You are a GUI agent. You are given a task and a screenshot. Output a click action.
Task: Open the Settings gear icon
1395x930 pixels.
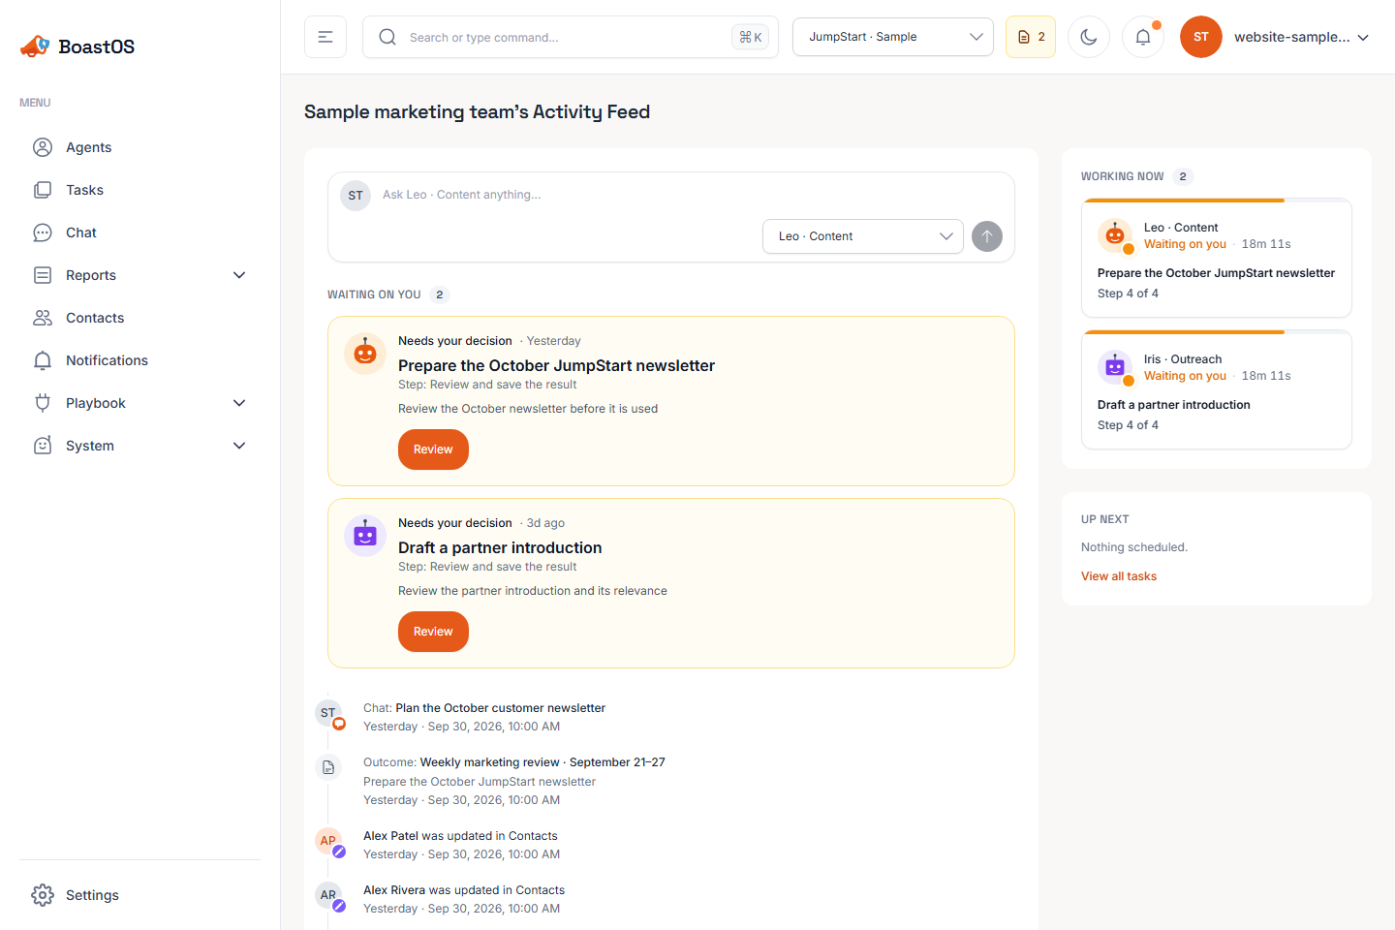pos(43,895)
